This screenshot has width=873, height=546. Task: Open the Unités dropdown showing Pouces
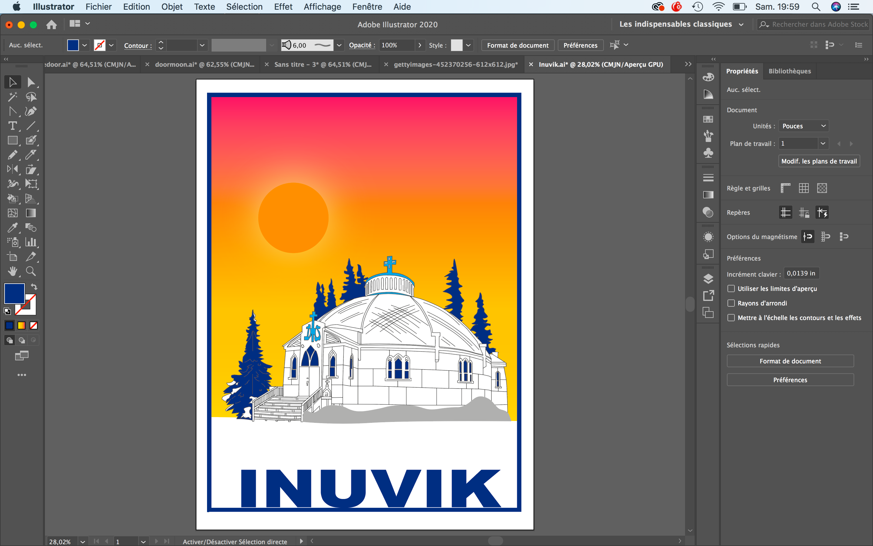[x=803, y=126]
